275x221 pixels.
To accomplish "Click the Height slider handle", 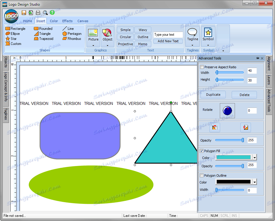I will click(217, 80).
